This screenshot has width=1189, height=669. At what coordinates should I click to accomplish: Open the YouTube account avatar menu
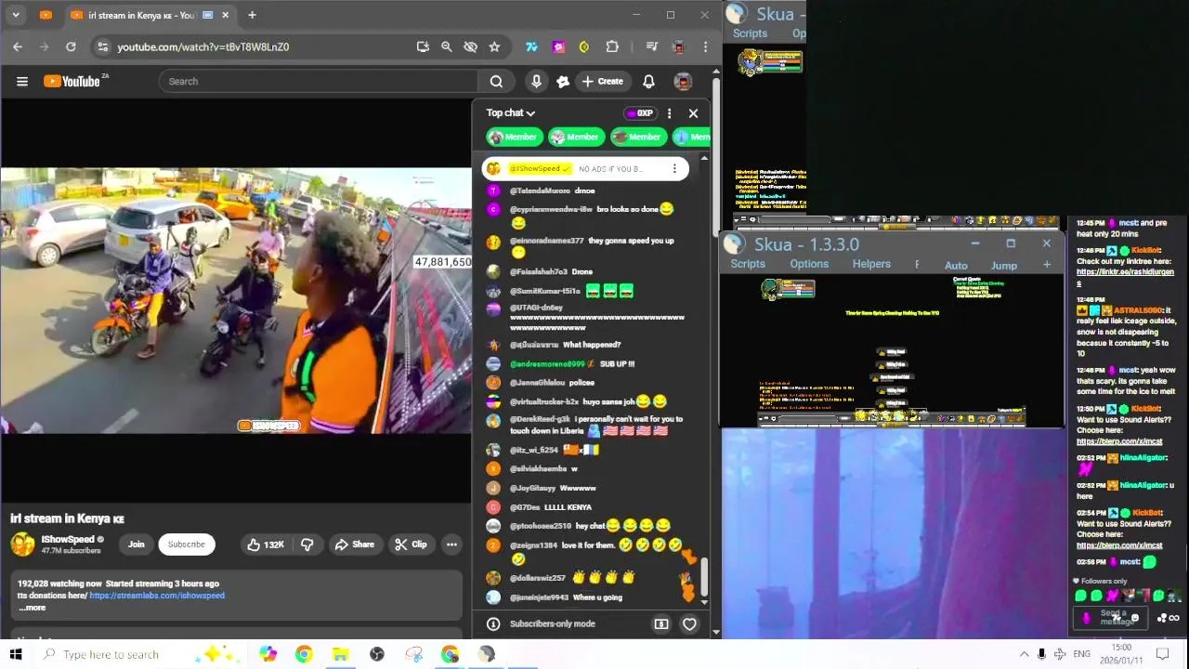[683, 81]
